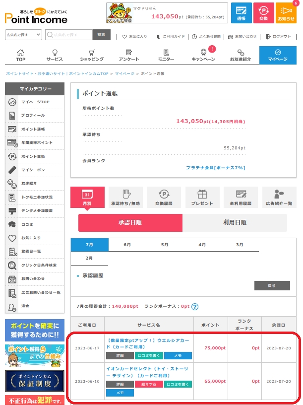Open ポイントインカム保証制度 banner

[35, 381]
